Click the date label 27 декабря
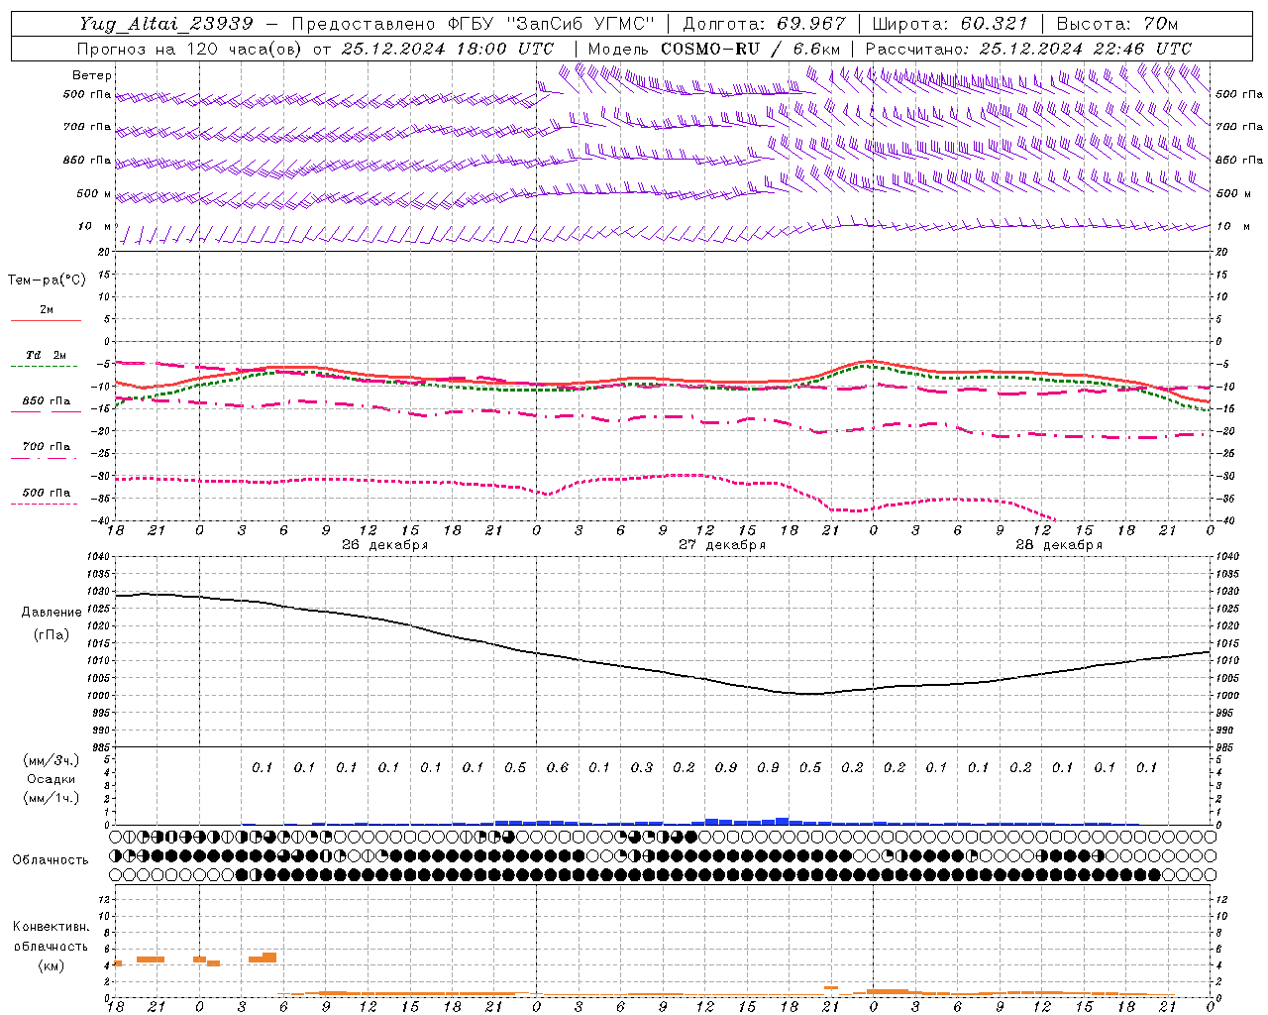1268x1015 pixels. point(721,545)
